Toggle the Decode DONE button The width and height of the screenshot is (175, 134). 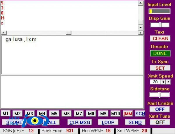coord(160,53)
